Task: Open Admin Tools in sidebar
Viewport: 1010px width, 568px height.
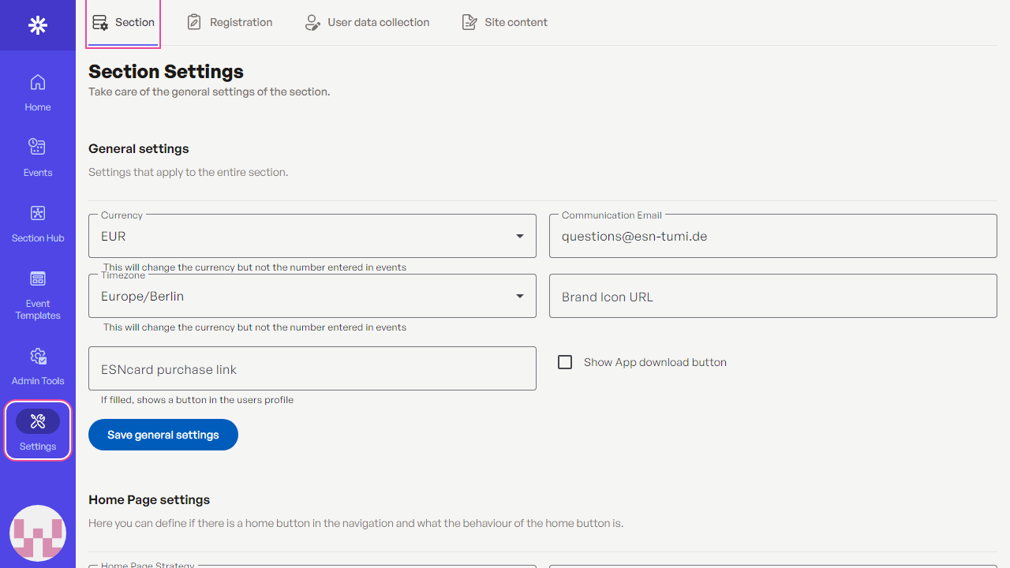Action: click(37, 366)
